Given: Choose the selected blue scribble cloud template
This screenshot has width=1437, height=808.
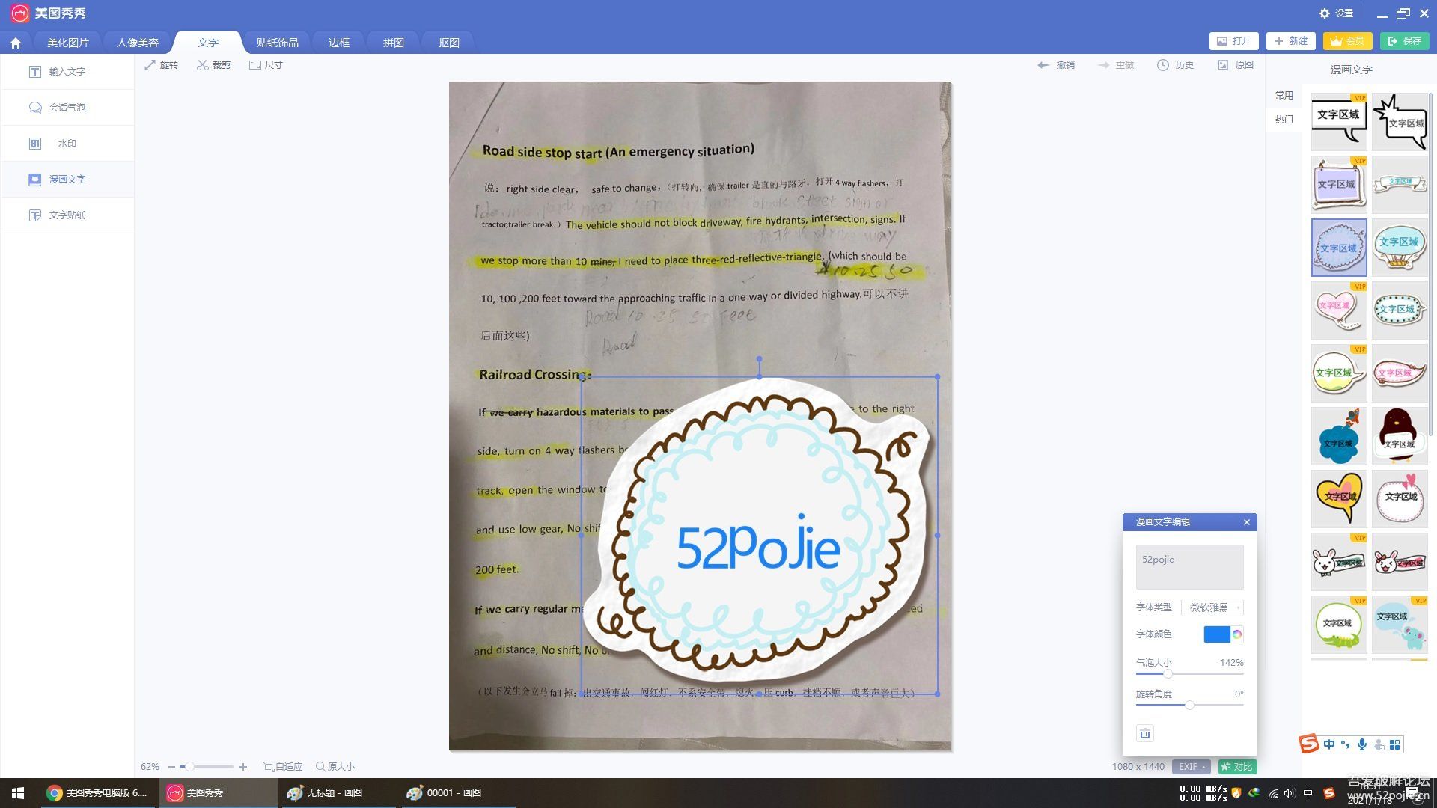Looking at the screenshot, I should tap(1339, 248).
